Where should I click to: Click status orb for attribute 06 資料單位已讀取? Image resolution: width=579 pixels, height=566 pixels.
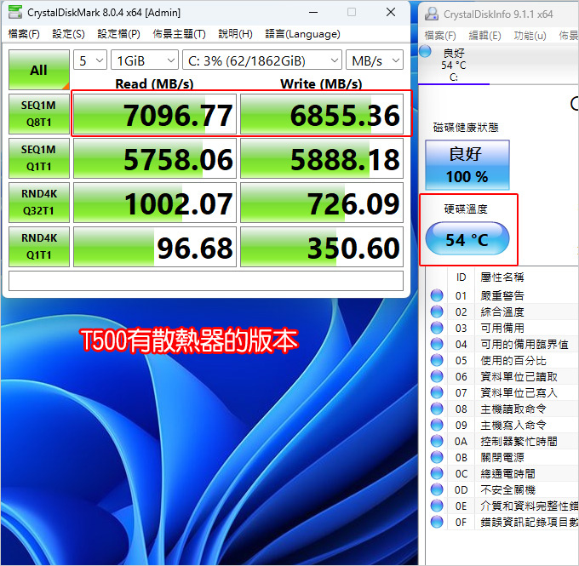pyautogui.click(x=437, y=376)
